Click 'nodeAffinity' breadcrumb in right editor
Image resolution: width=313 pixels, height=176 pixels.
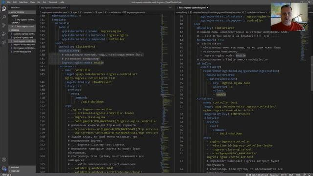tap(181, 12)
